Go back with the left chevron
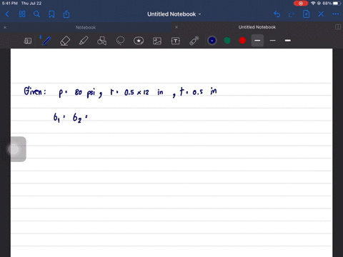 [x=7, y=14]
